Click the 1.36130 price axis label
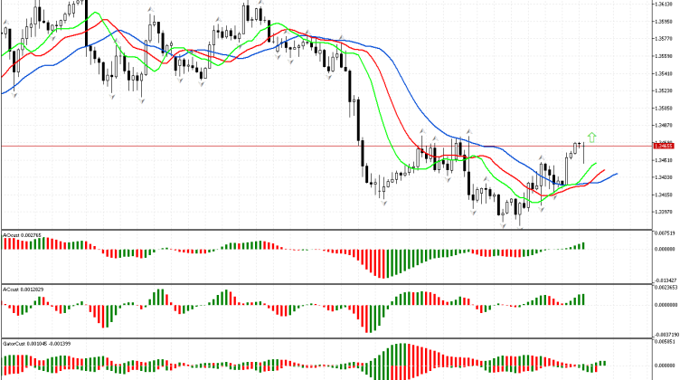The image size is (680, 380). (666, 4)
